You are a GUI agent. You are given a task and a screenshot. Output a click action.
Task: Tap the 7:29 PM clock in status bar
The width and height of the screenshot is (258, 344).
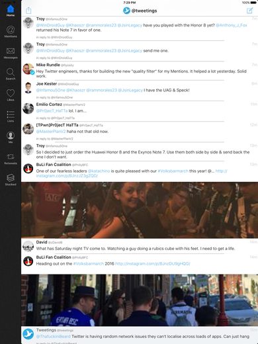pyautogui.click(x=130, y=3)
